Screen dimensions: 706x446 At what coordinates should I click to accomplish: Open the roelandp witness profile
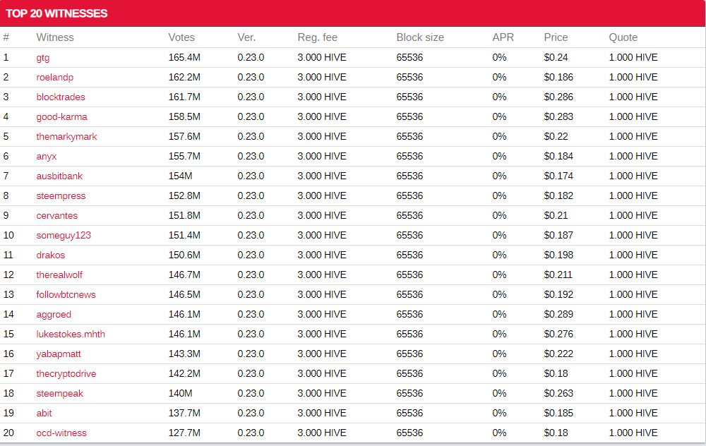(x=54, y=78)
